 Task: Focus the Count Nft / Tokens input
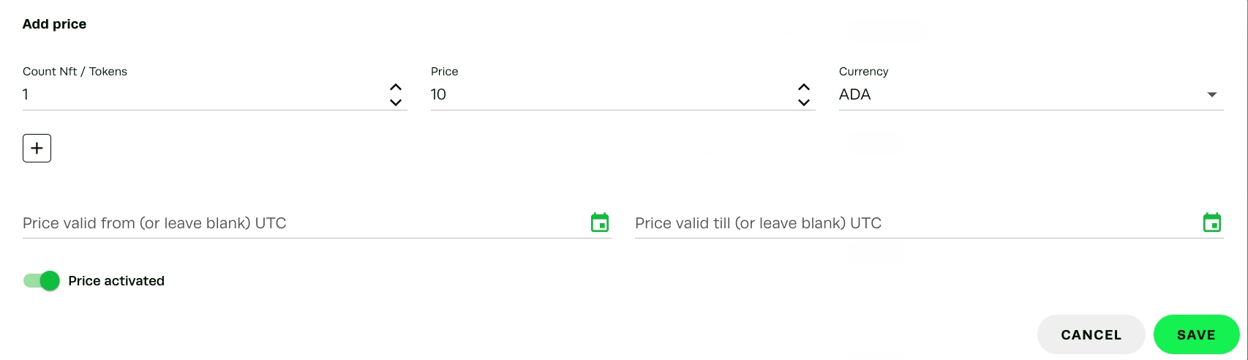click(198, 94)
